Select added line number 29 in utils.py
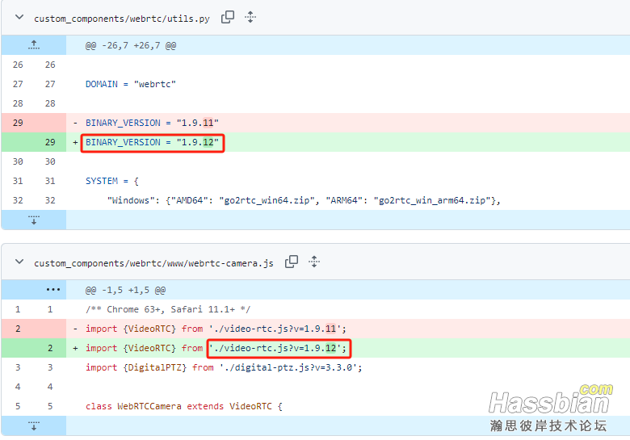630x440 pixels. click(x=50, y=142)
